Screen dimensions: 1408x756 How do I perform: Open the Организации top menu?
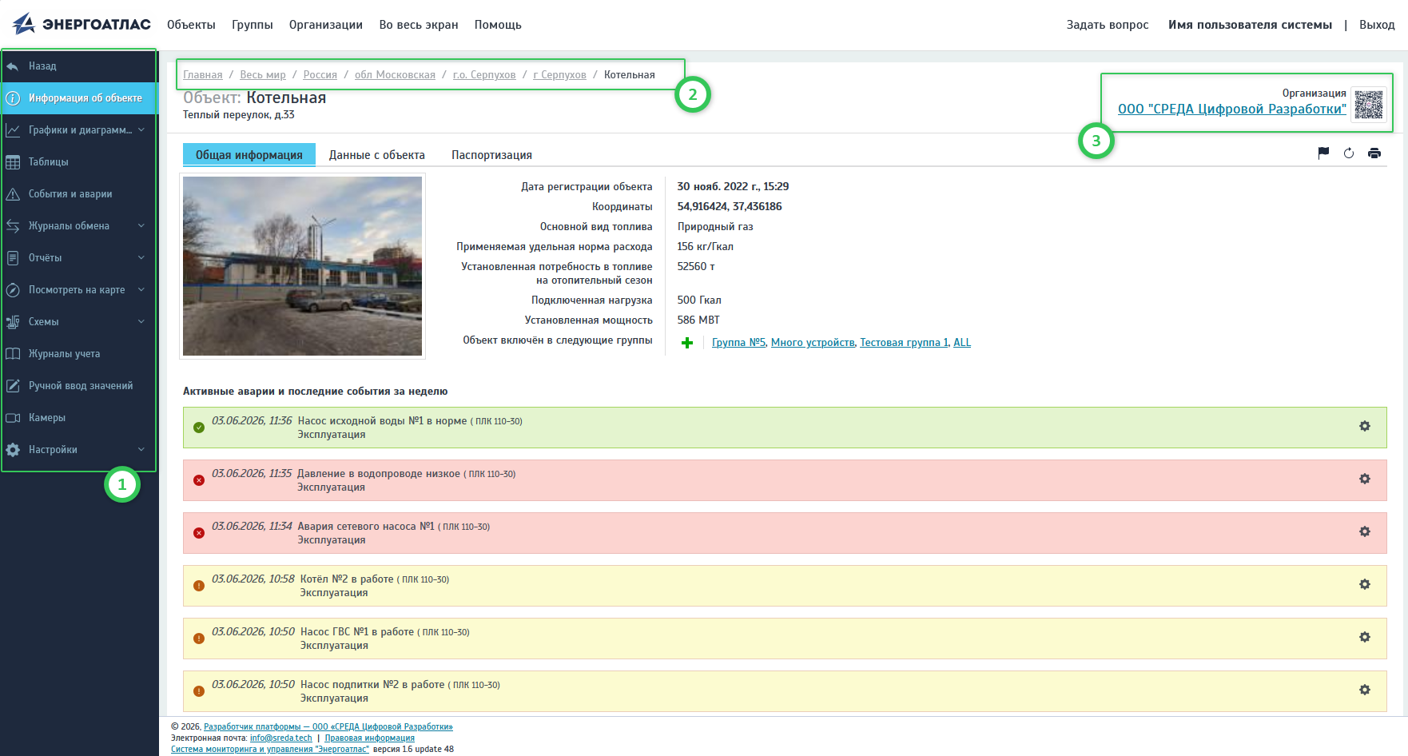(x=326, y=25)
